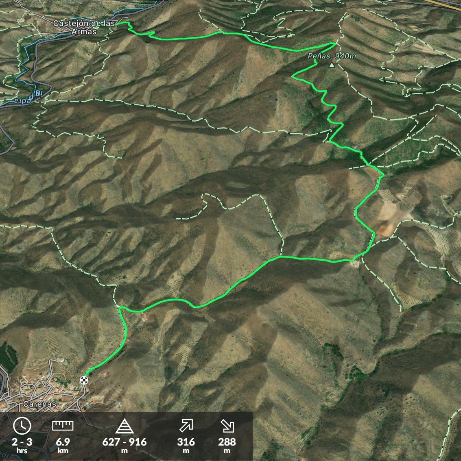Select the Castejón de las Armas label
This screenshot has width=461, height=461.
coord(84,27)
